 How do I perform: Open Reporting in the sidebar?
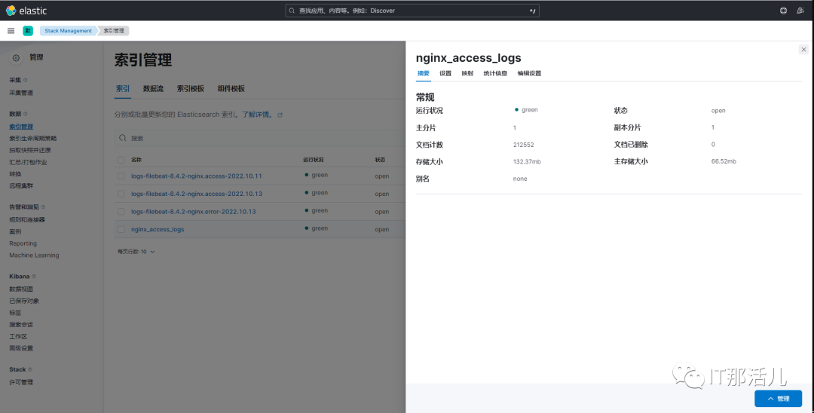[23, 243]
